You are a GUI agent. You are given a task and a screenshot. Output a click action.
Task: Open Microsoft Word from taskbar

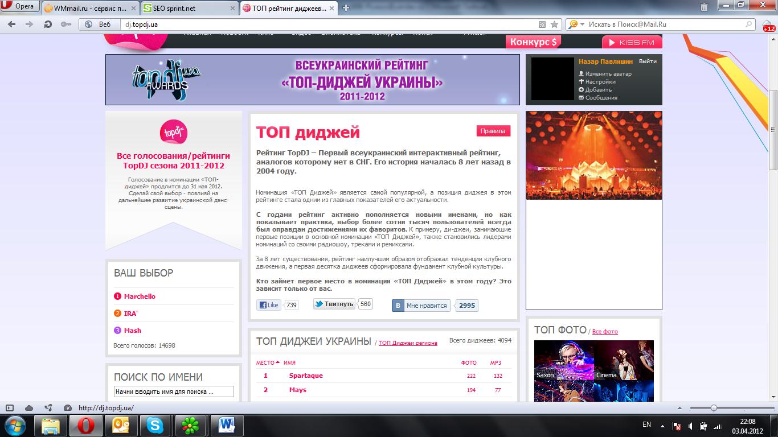point(226,426)
